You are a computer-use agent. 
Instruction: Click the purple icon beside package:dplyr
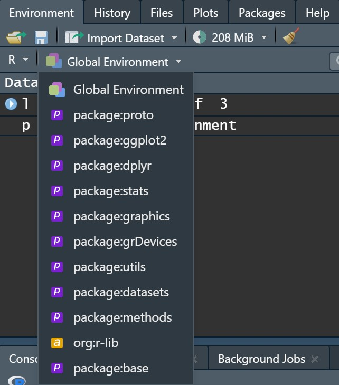tap(57, 165)
